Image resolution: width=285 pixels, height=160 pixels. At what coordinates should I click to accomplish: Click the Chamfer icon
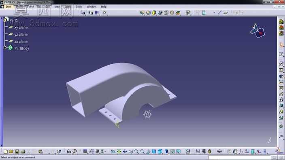click(148, 13)
